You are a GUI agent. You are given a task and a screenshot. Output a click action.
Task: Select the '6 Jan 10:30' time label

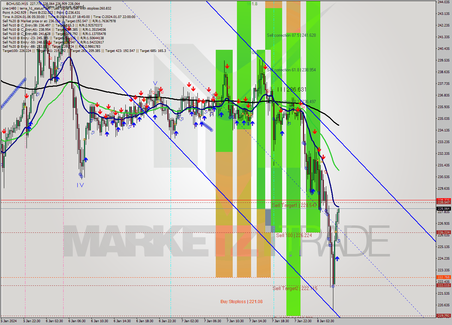click(x=100, y=321)
